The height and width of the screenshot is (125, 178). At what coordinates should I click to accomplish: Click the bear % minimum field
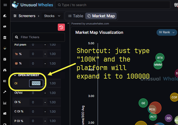(x=36, y=63)
